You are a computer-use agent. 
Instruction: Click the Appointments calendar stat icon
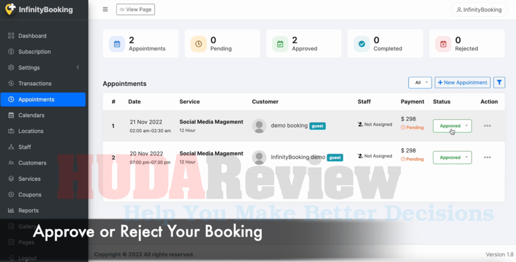pos(117,44)
